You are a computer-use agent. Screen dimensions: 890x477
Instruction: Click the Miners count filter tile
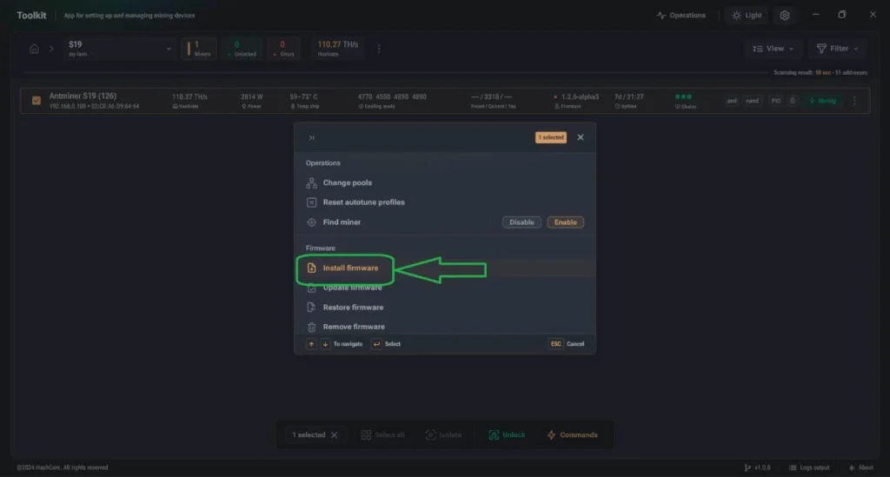click(x=199, y=49)
